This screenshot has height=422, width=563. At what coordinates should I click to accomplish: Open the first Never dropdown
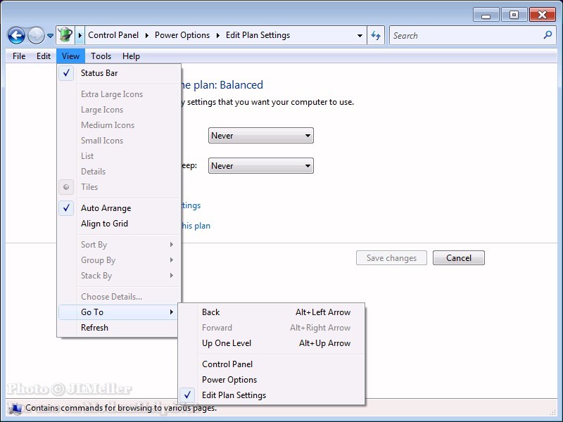click(261, 136)
